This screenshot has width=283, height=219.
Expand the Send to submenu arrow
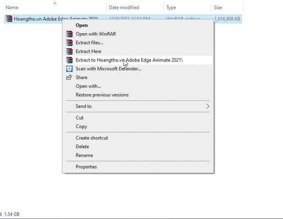click(x=208, y=106)
